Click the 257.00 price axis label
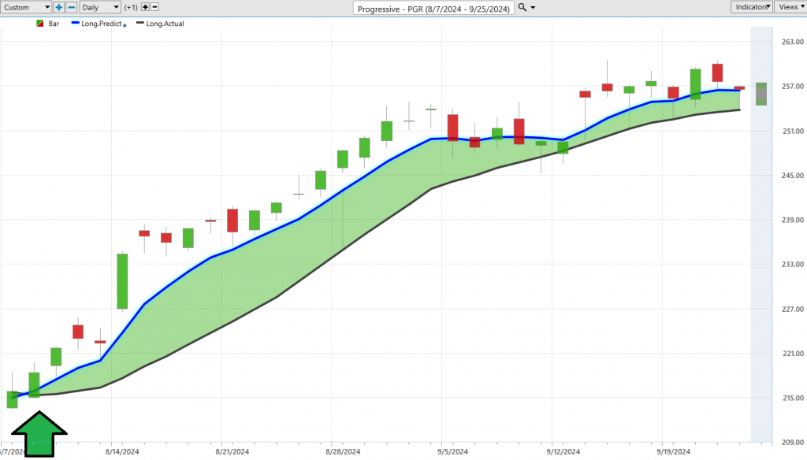Screen dimensions: 807x460 pos(793,87)
